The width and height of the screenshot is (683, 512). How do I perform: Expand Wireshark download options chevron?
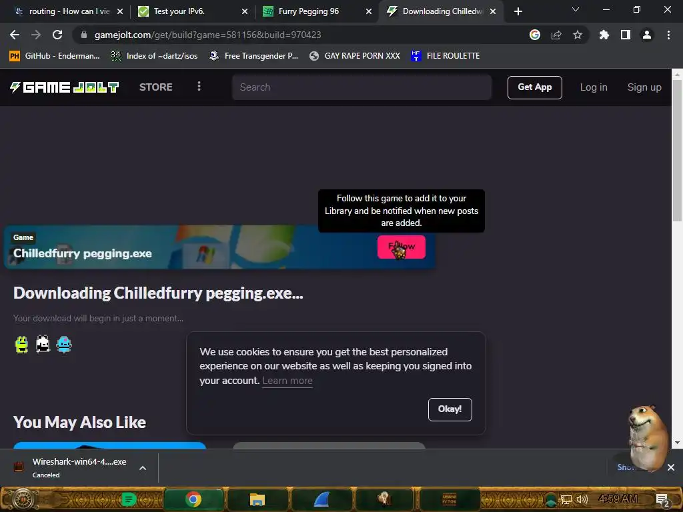pos(143,468)
